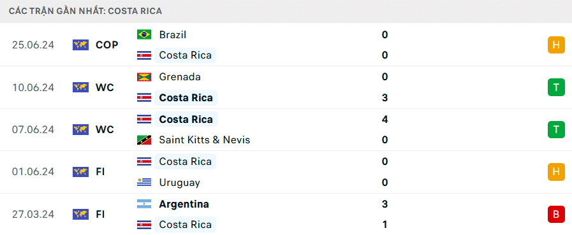This screenshot has width=572, height=235.
Task: Click the Uruguay flag icon
Action: [144, 182]
